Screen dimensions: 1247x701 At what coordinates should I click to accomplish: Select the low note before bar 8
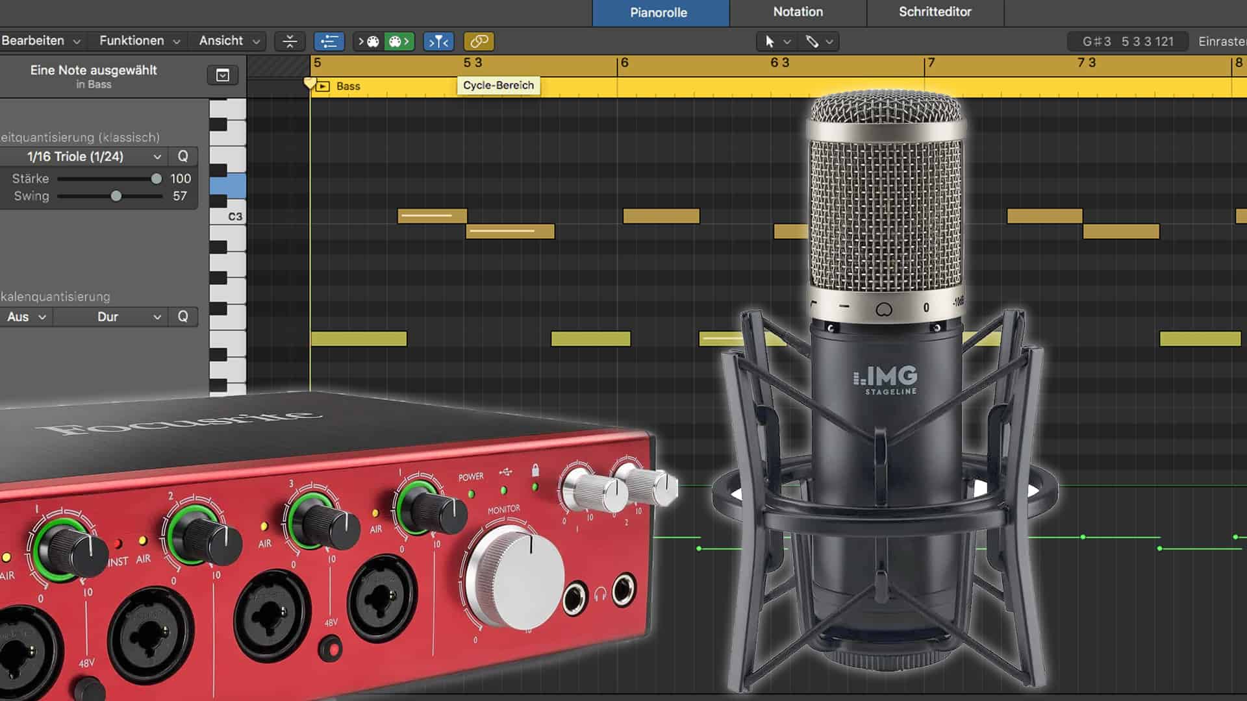click(1200, 338)
